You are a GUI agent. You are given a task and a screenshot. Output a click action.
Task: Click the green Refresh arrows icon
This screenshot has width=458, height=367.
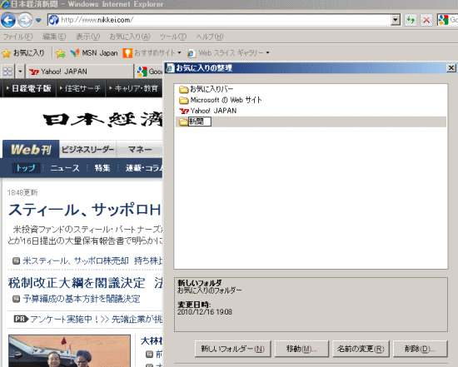pos(411,20)
